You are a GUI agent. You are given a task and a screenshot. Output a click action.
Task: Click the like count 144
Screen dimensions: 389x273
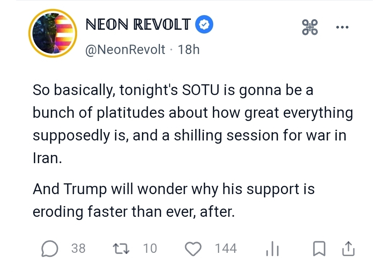226,249
